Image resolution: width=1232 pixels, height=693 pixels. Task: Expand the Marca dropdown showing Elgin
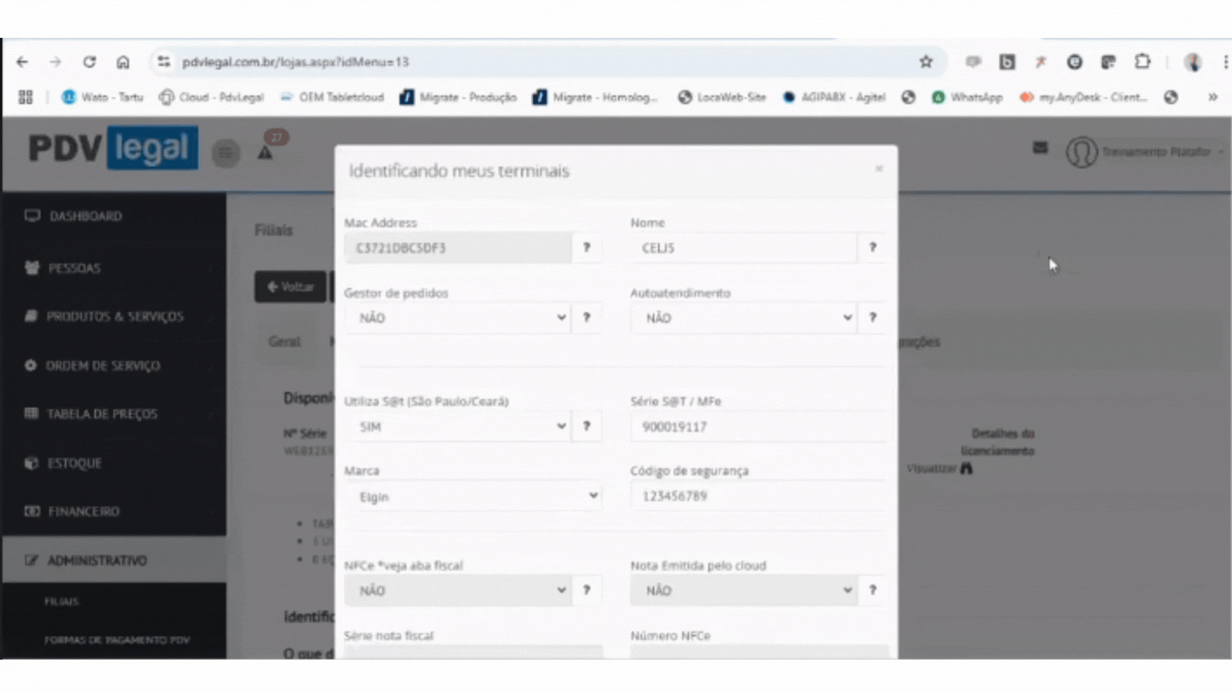(x=474, y=497)
